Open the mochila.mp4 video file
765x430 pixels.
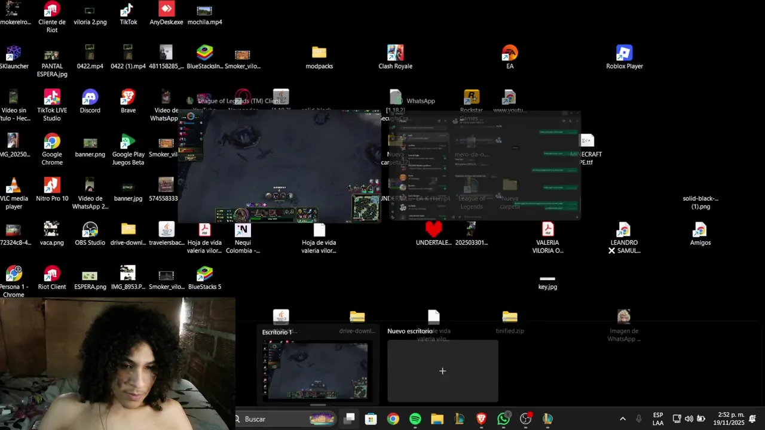point(204,15)
